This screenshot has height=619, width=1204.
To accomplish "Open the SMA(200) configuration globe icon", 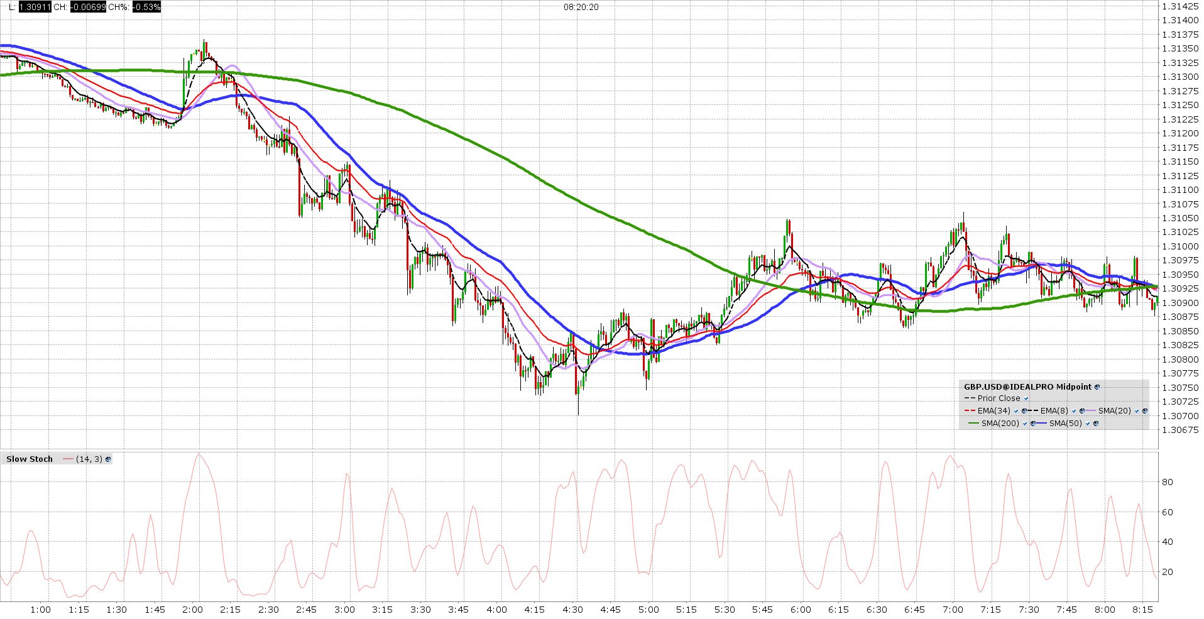I will click(x=1033, y=424).
